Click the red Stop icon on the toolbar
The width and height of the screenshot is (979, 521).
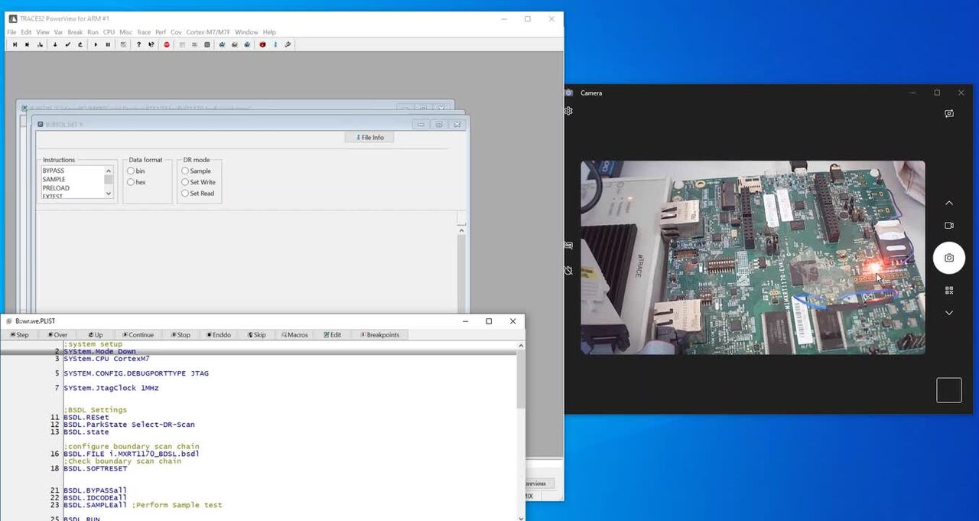point(167,44)
